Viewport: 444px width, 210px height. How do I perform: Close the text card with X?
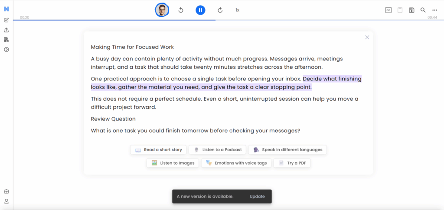click(x=367, y=37)
